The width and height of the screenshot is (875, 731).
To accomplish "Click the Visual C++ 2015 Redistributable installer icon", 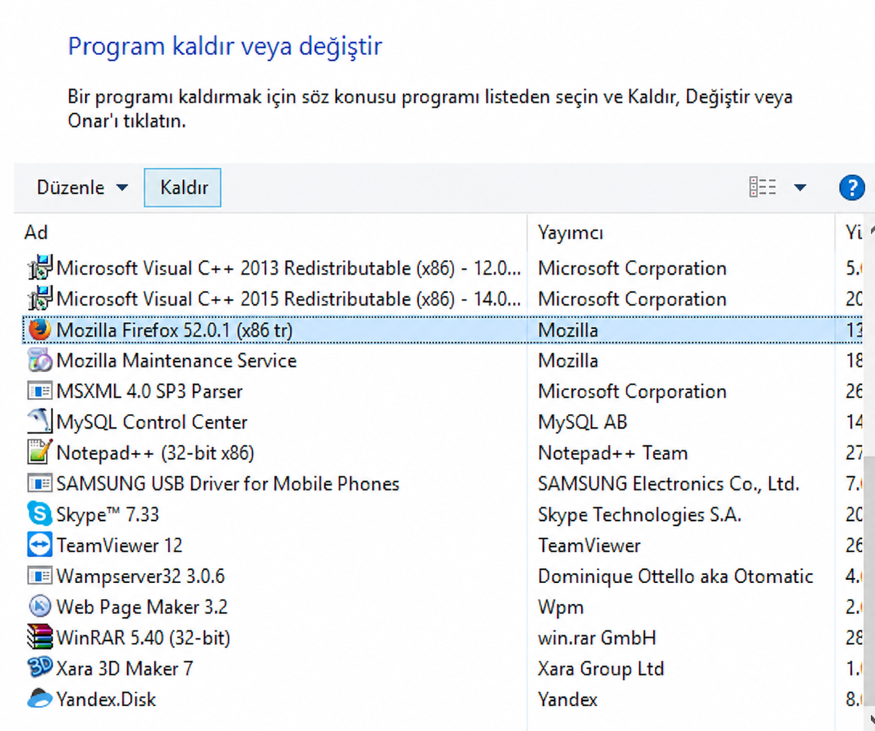I will (x=40, y=299).
